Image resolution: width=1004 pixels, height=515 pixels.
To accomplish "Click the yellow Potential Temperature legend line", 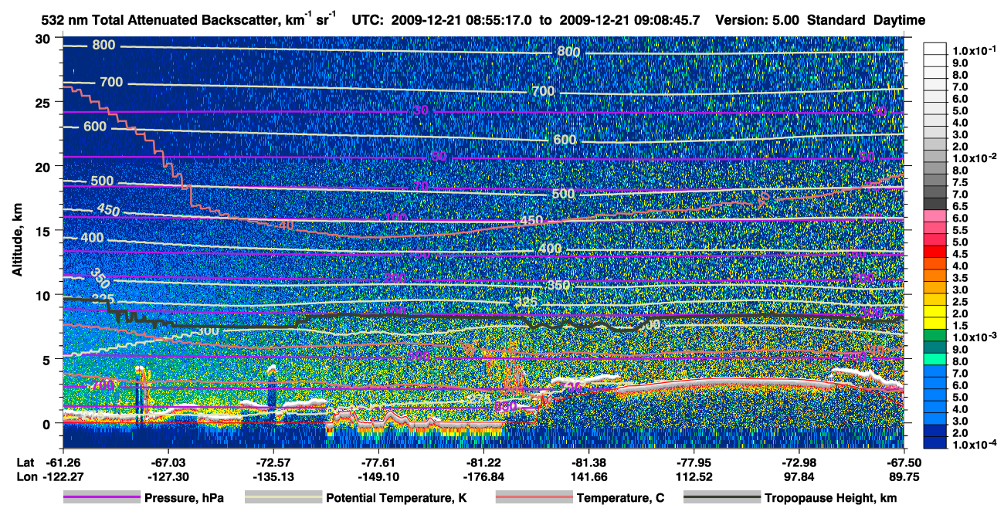I will (x=283, y=498).
